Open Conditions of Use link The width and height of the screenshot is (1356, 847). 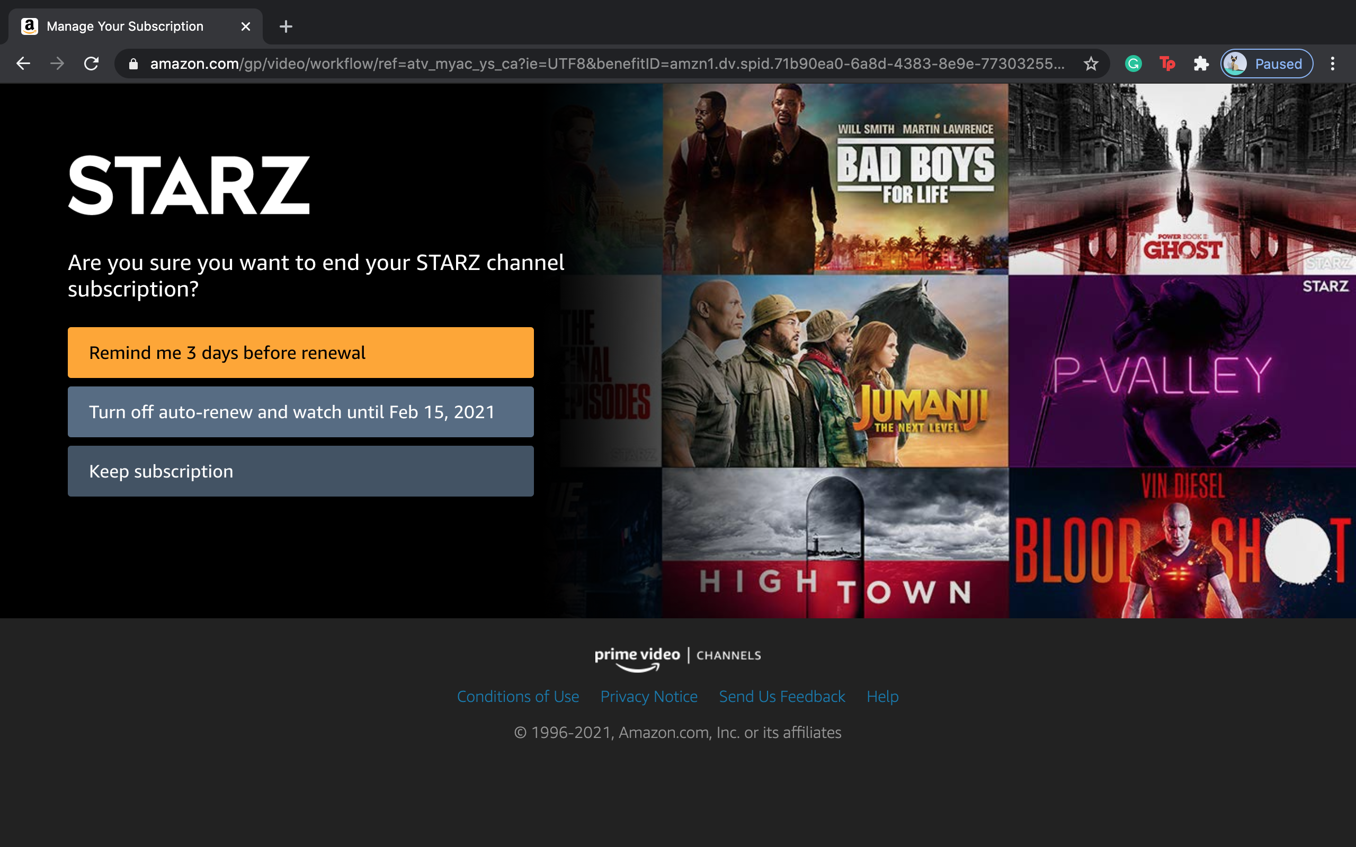[x=519, y=696]
